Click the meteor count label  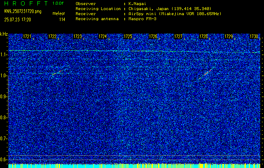pyautogui.click(x=59, y=13)
